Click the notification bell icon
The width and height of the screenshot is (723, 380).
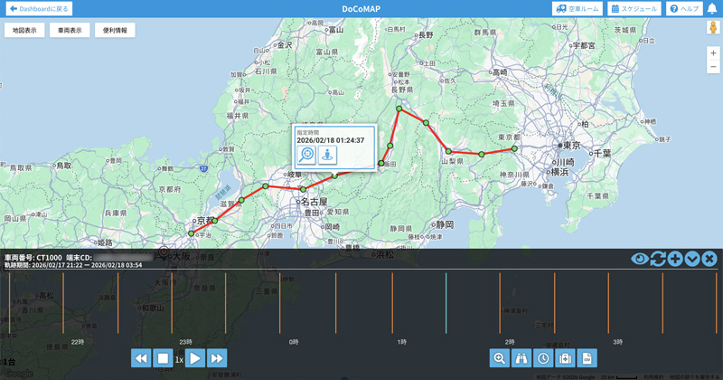(x=712, y=9)
